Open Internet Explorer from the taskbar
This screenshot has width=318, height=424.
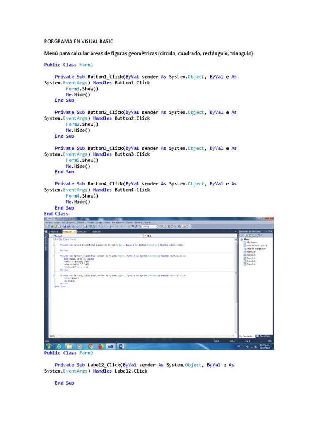(x=59, y=347)
